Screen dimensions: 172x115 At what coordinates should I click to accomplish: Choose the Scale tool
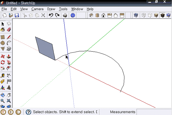pyautogui.click(x=3, y=68)
